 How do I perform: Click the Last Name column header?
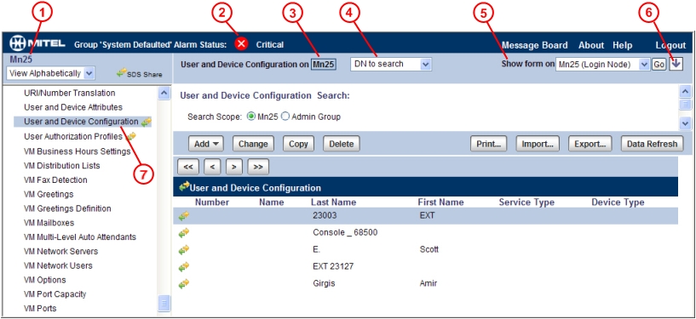coord(333,202)
